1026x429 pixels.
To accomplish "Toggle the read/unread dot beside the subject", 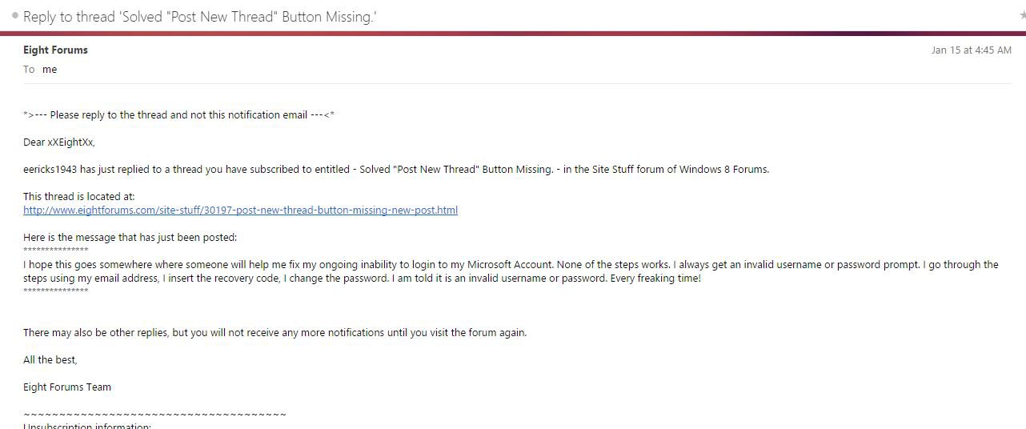I will point(15,16).
